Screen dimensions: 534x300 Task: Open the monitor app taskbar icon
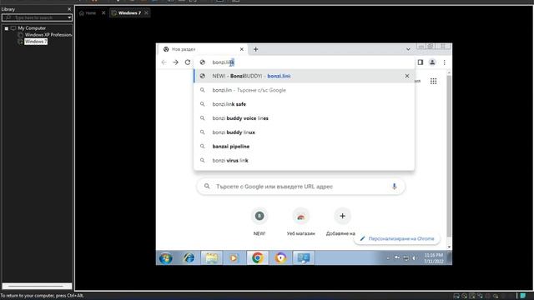coord(303,258)
